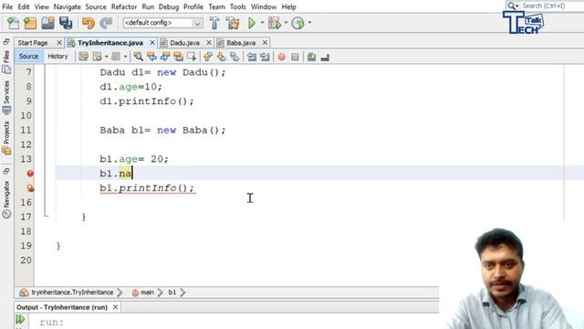
Task: Go to Previous Bookmark
Action: pyautogui.click(x=208, y=57)
